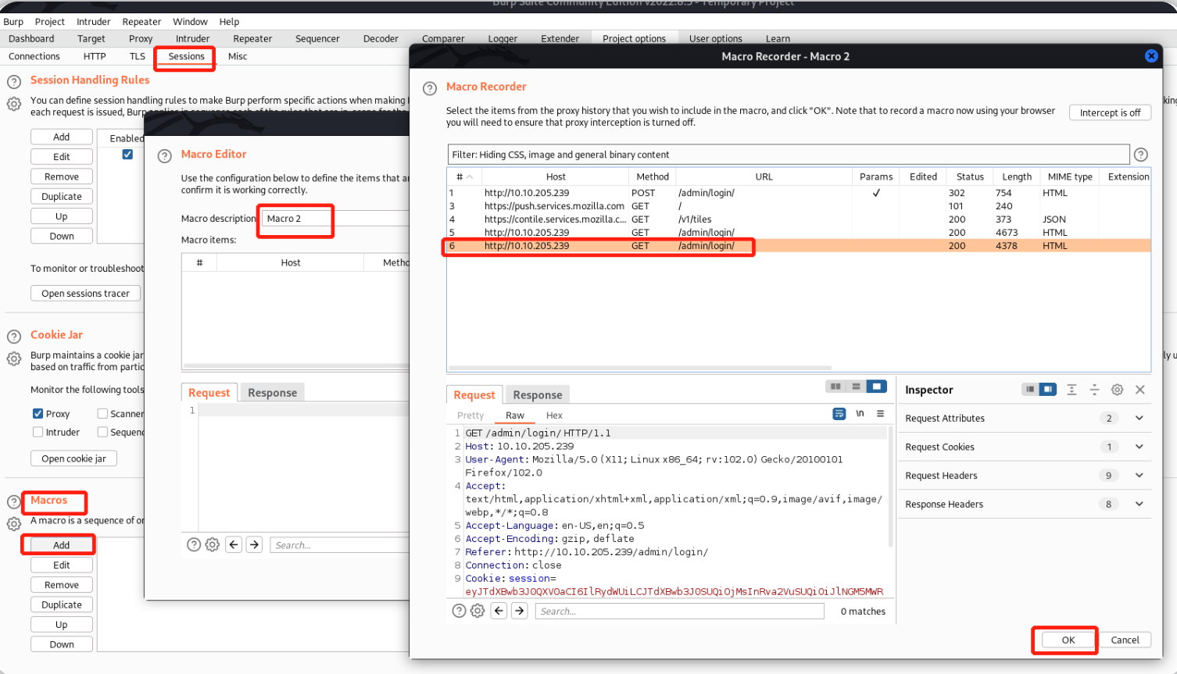Open Session Handling Rules help icon

[13, 82]
